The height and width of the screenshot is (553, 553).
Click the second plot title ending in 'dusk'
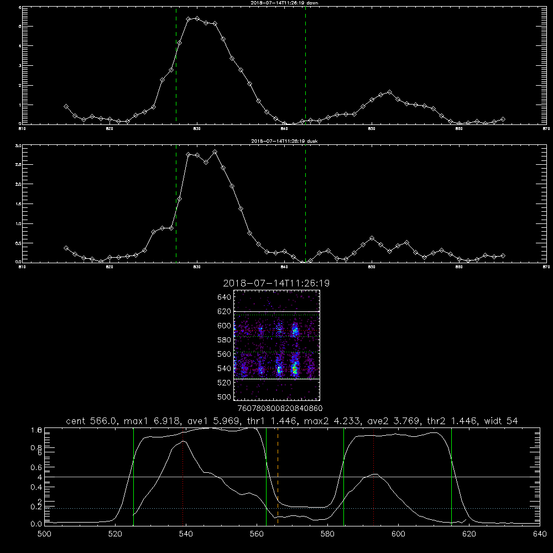click(284, 141)
